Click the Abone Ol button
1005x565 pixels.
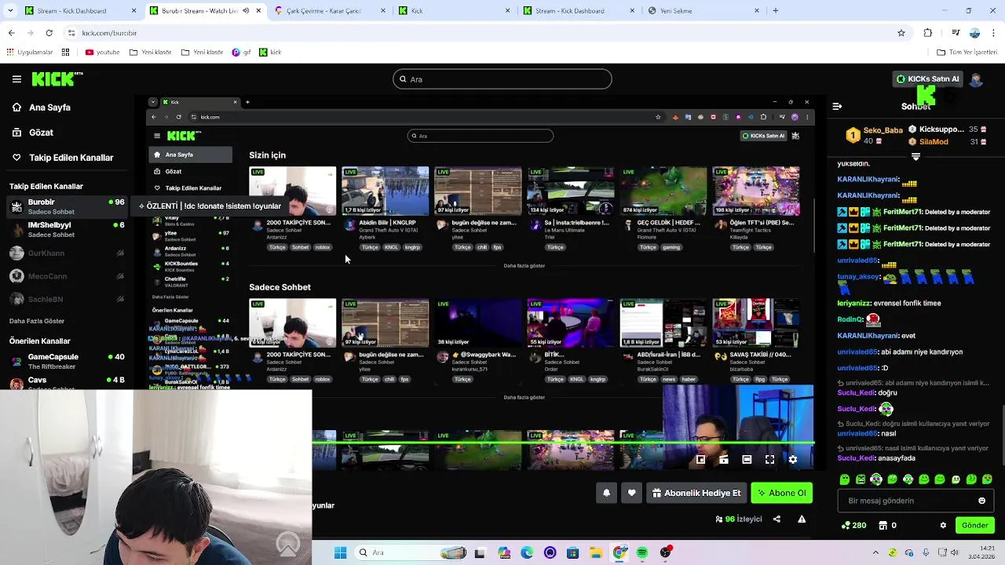(781, 493)
